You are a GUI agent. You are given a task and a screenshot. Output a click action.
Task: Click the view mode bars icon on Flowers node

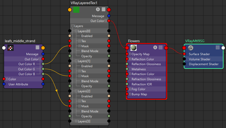[x=160, y=47]
